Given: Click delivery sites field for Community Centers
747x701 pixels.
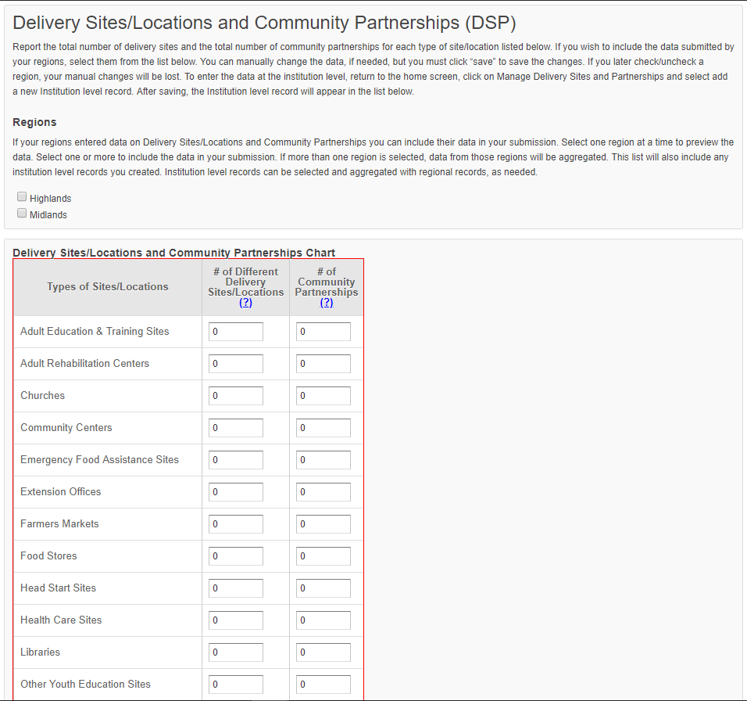Looking at the screenshot, I should point(236,428).
